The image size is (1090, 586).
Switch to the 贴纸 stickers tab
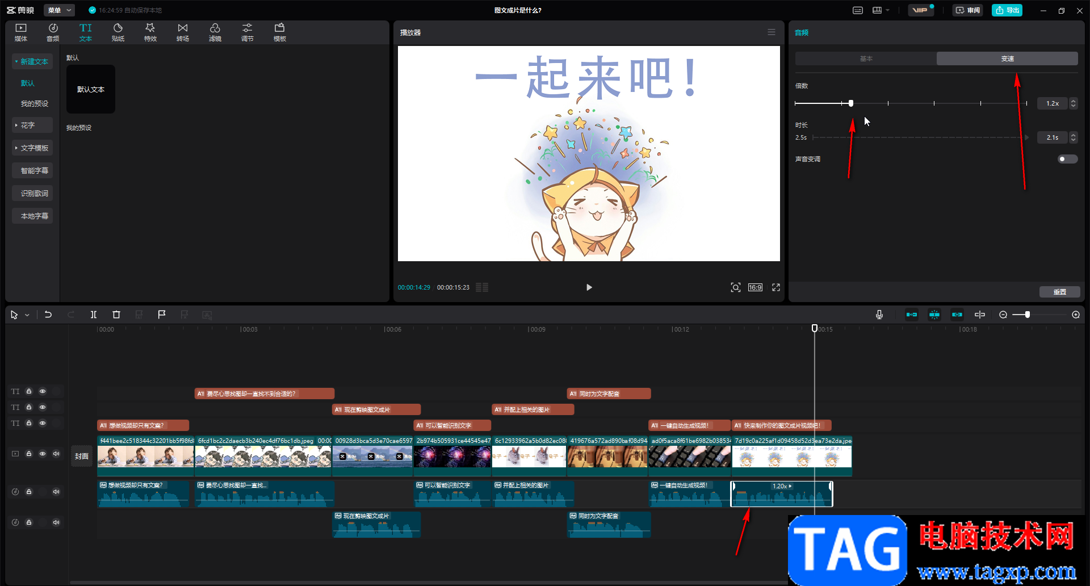(x=118, y=32)
